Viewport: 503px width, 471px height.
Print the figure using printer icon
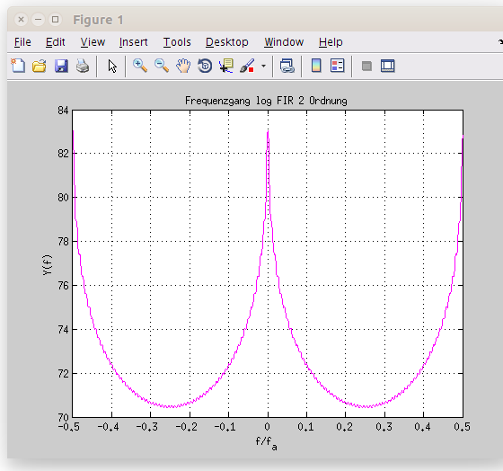point(83,66)
